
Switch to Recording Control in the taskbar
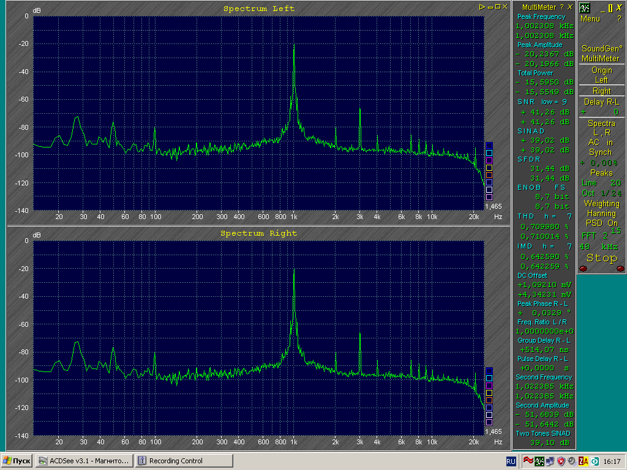(x=184, y=461)
